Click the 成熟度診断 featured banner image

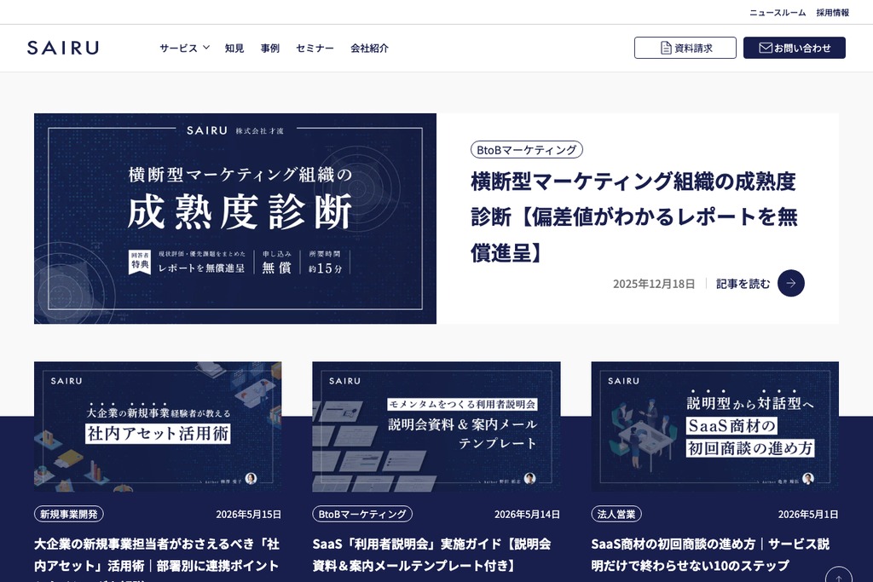(x=235, y=219)
